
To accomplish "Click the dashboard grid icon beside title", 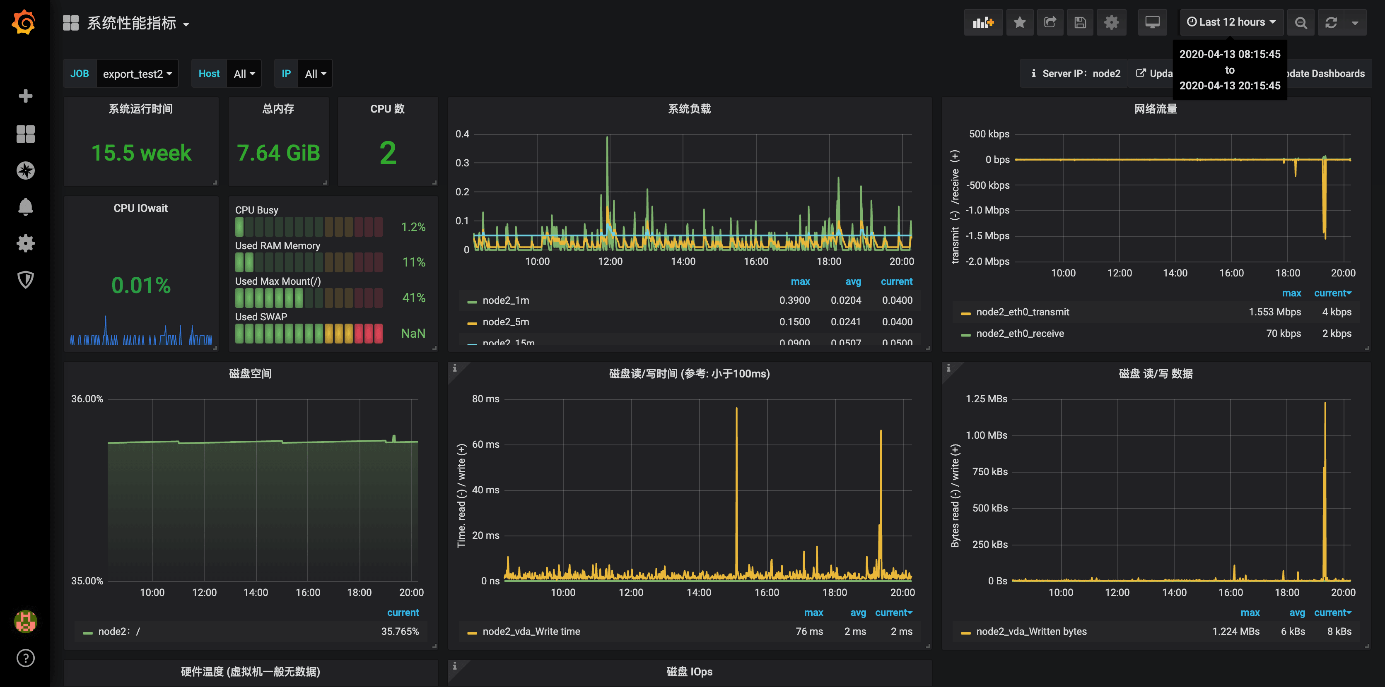I will [x=70, y=23].
